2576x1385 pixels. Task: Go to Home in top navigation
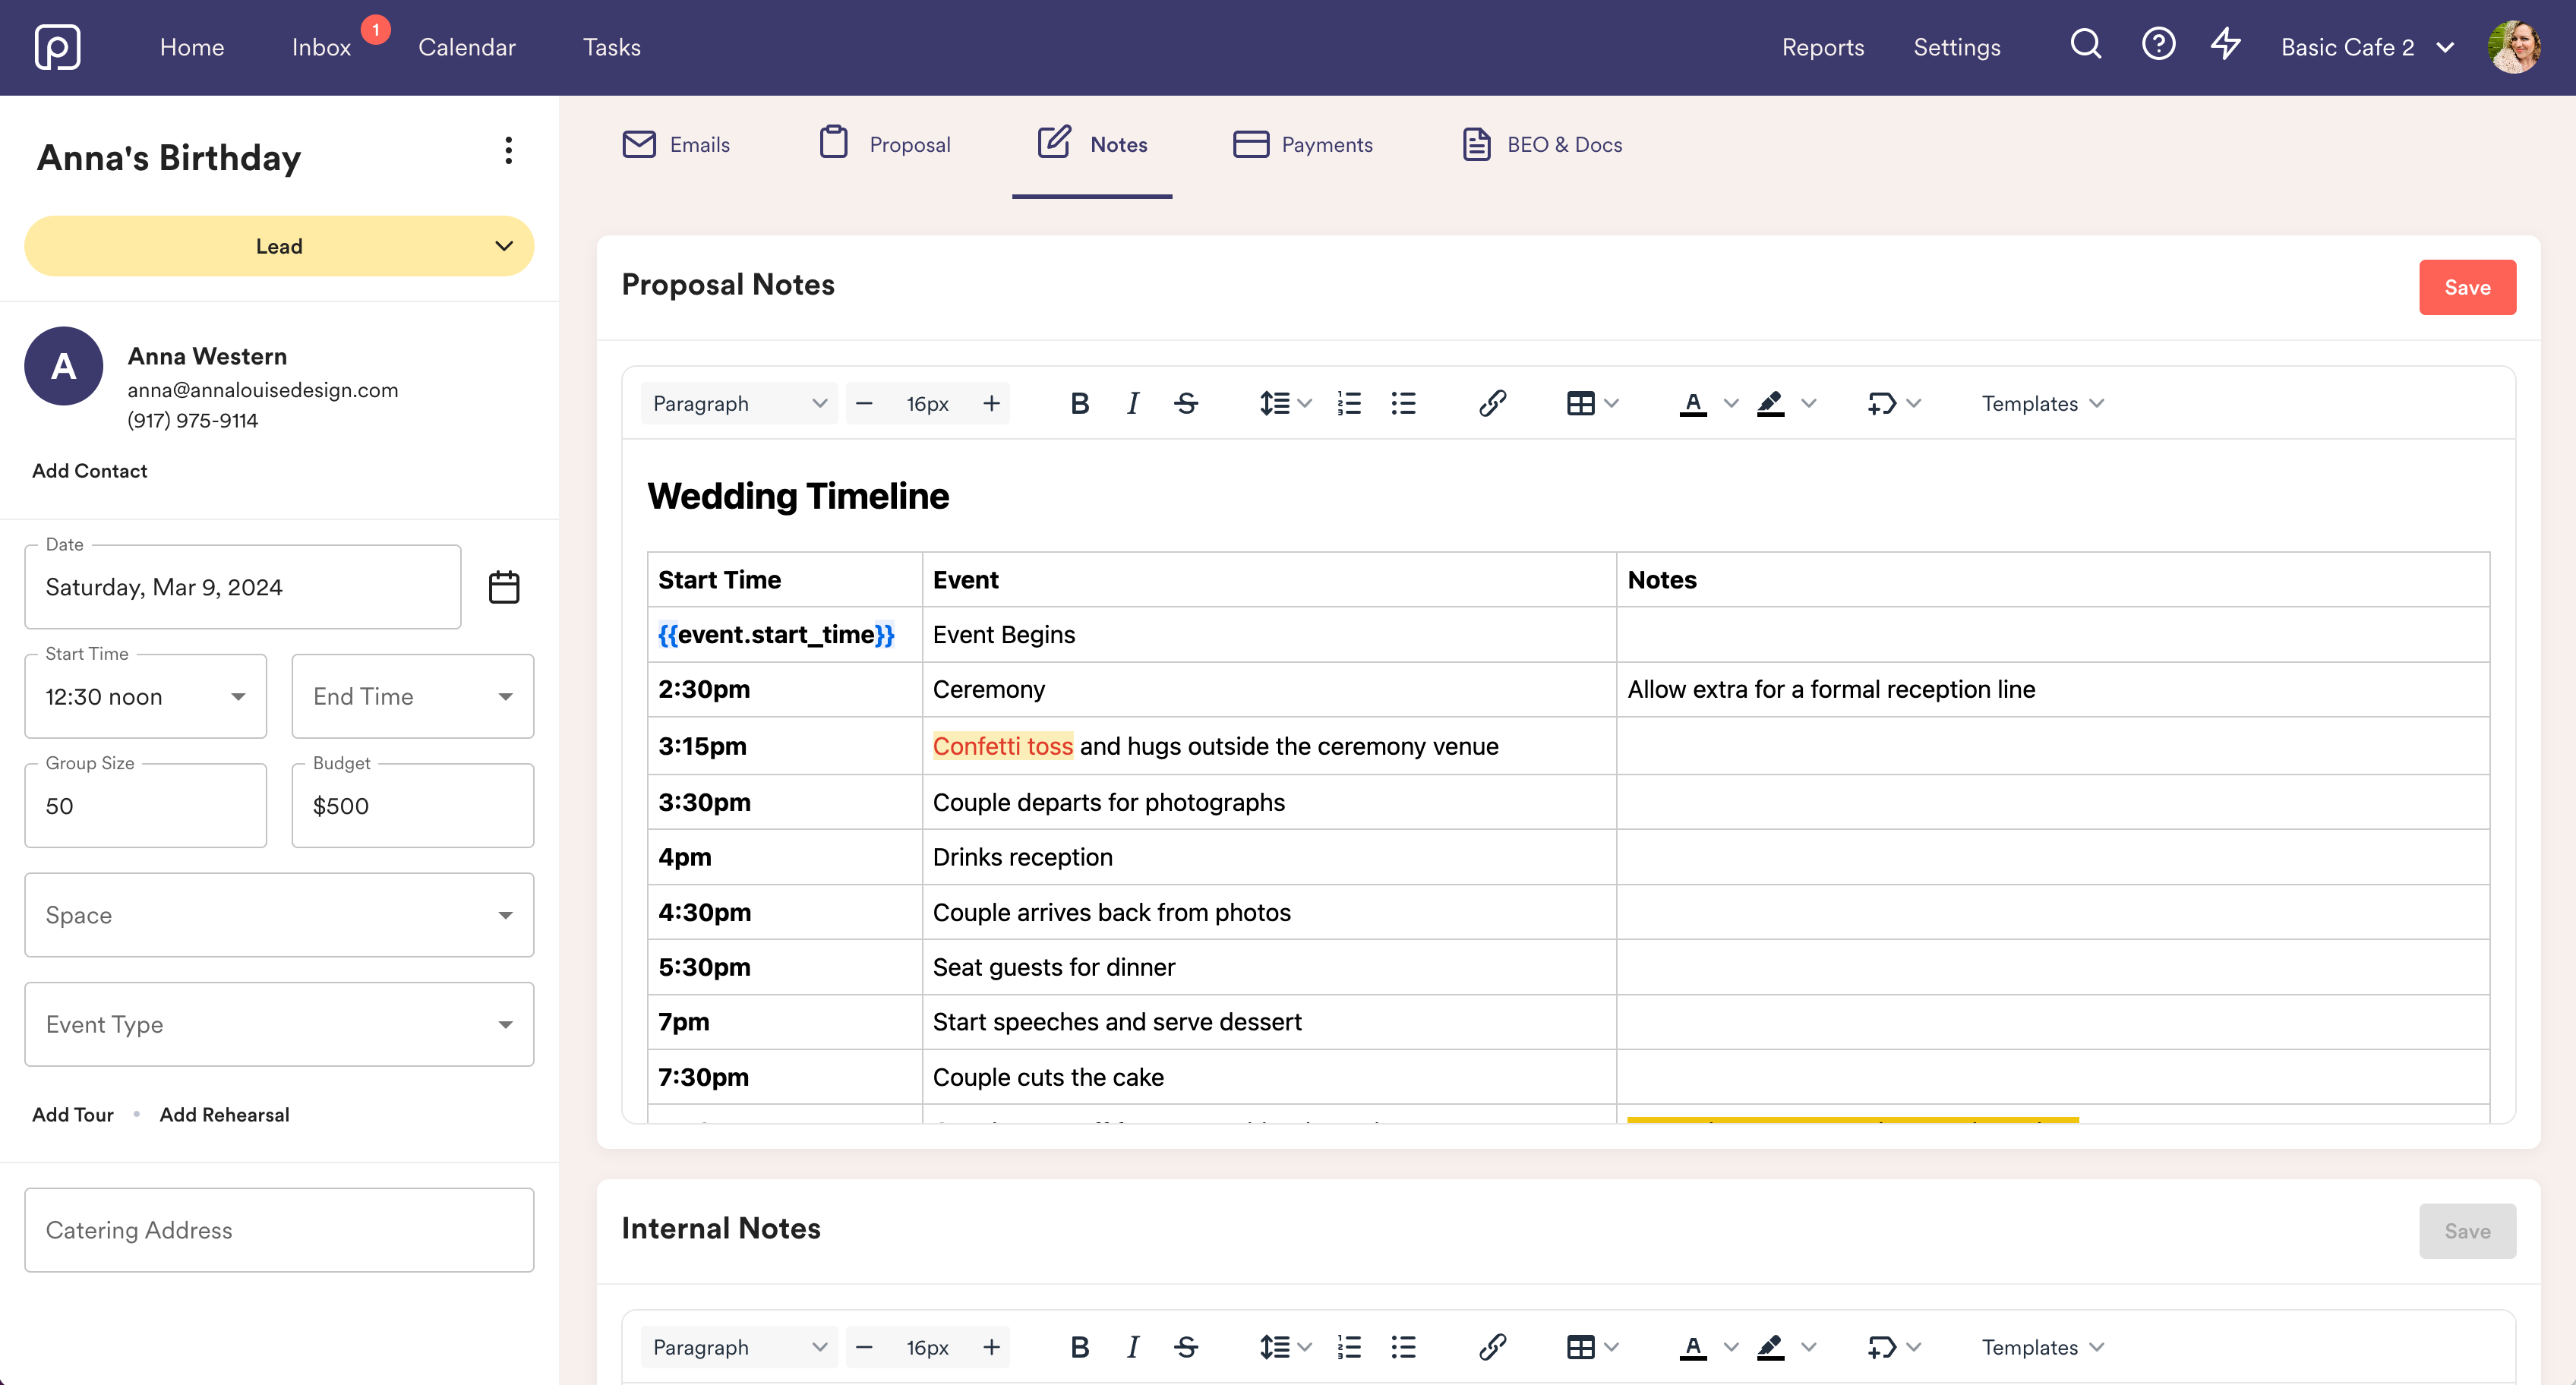click(x=192, y=47)
